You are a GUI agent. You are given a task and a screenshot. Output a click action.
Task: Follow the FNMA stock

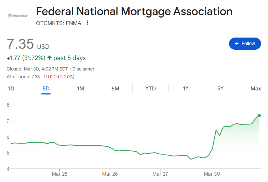pyautogui.click(x=245, y=44)
